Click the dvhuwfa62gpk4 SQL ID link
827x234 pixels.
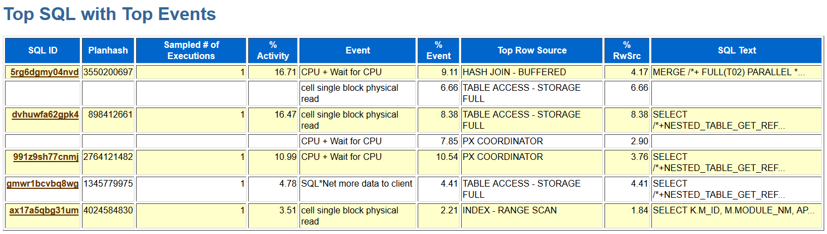(45, 114)
